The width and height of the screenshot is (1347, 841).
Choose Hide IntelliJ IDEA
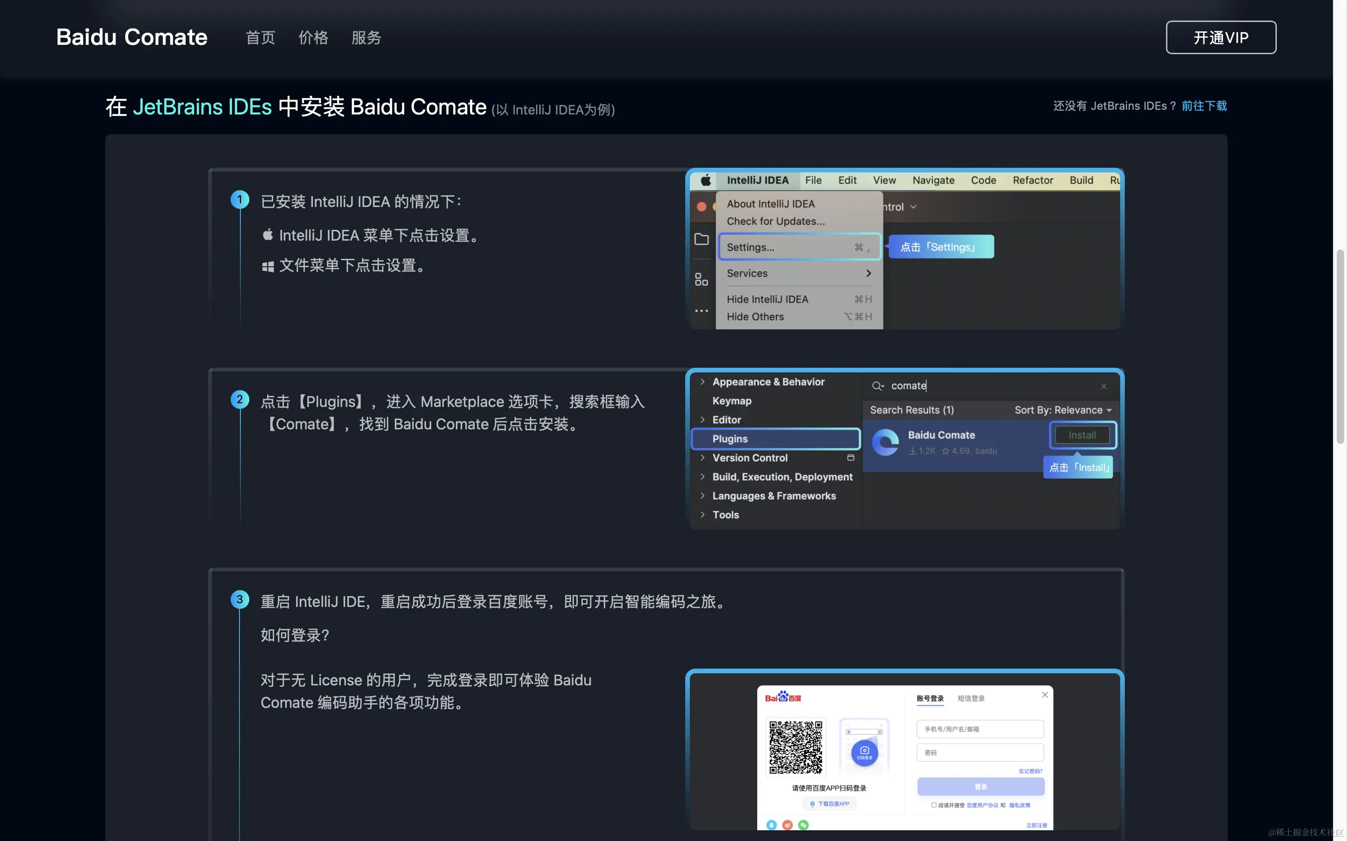799,299
